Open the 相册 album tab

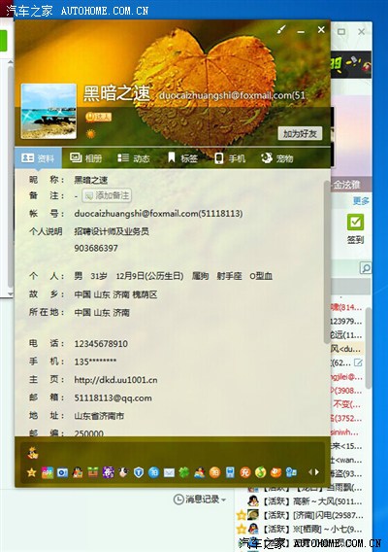pos(85,158)
